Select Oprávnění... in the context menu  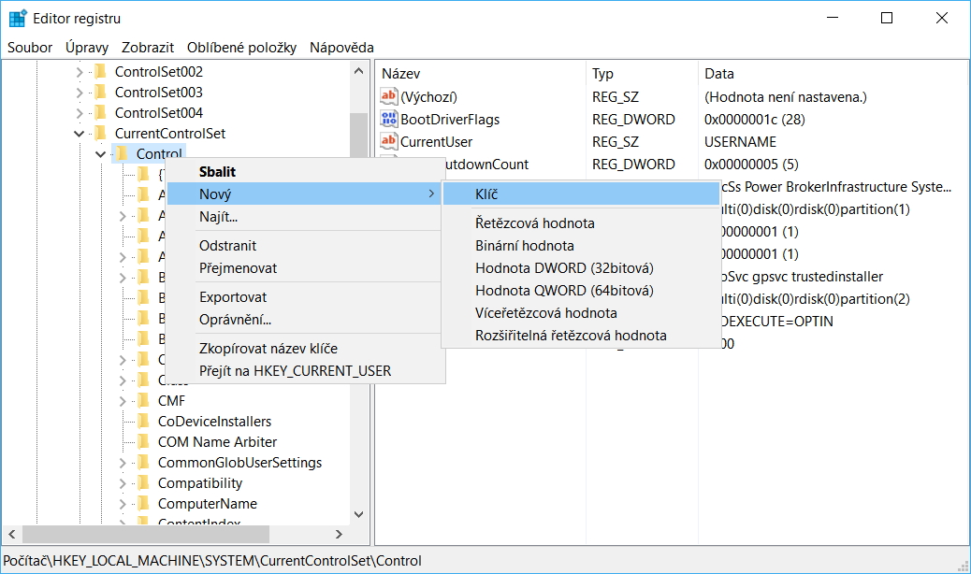pos(235,319)
